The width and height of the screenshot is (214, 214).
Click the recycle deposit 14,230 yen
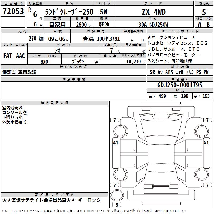(x=135, y=62)
